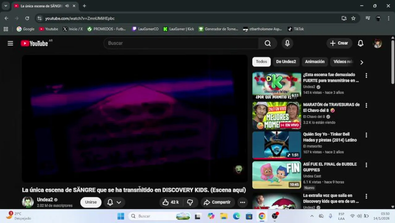Show hidden system tray icons chevron
The image size is (395, 223).
coord(312,216)
